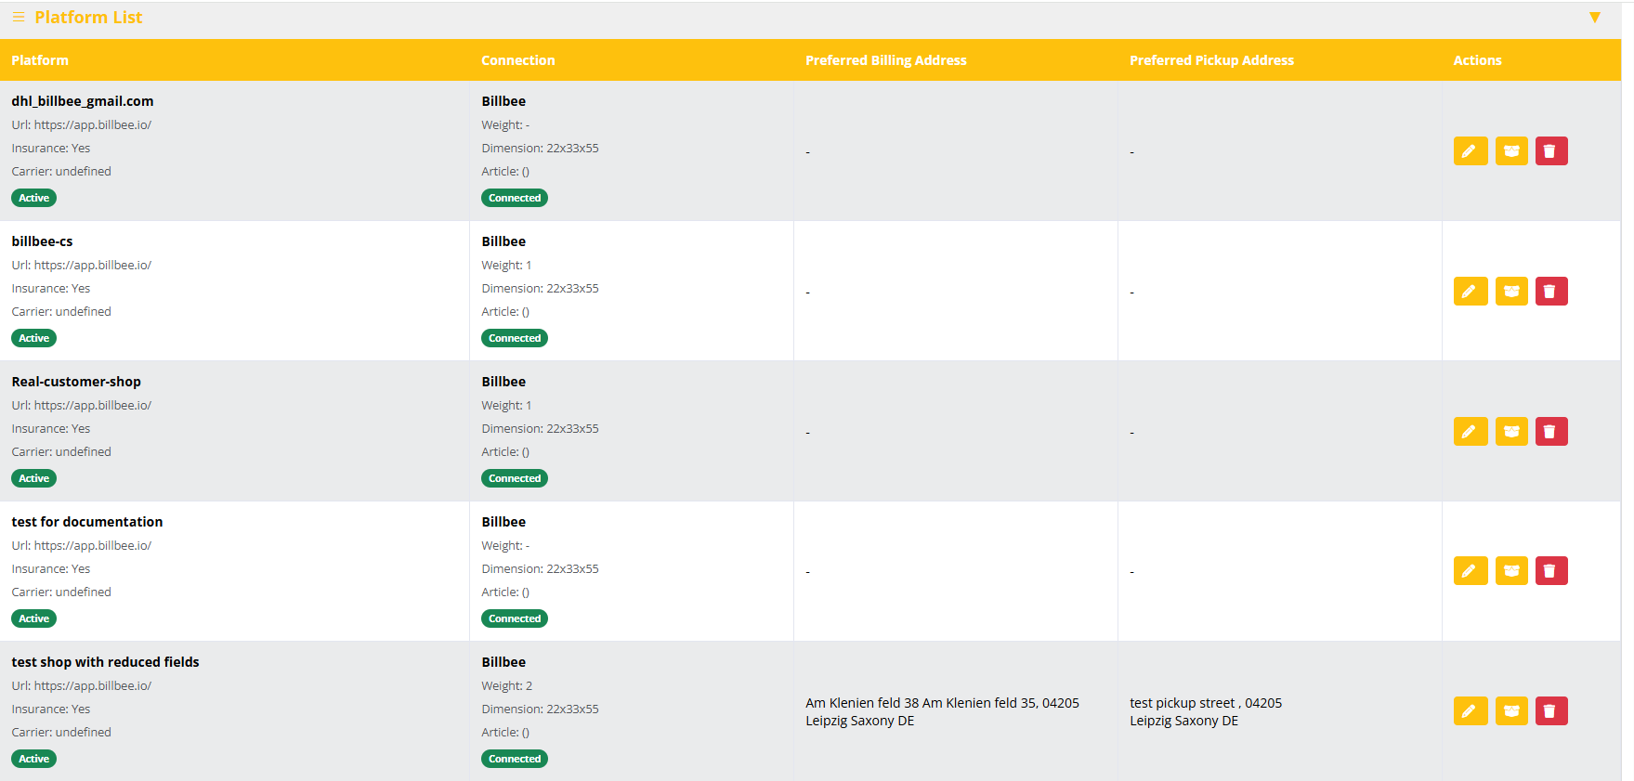Open box icon for test for documentation
1634x781 pixels.
(1511, 570)
